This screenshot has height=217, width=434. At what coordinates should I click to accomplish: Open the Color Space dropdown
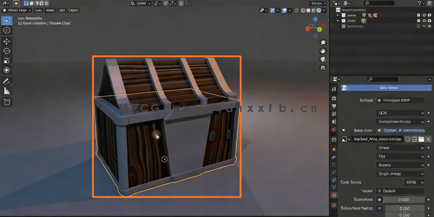(415, 182)
